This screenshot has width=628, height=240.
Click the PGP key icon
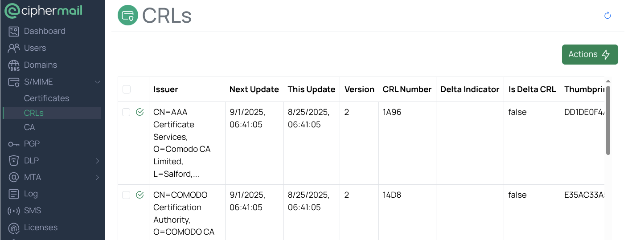pyautogui.click(x=14, y=144)
